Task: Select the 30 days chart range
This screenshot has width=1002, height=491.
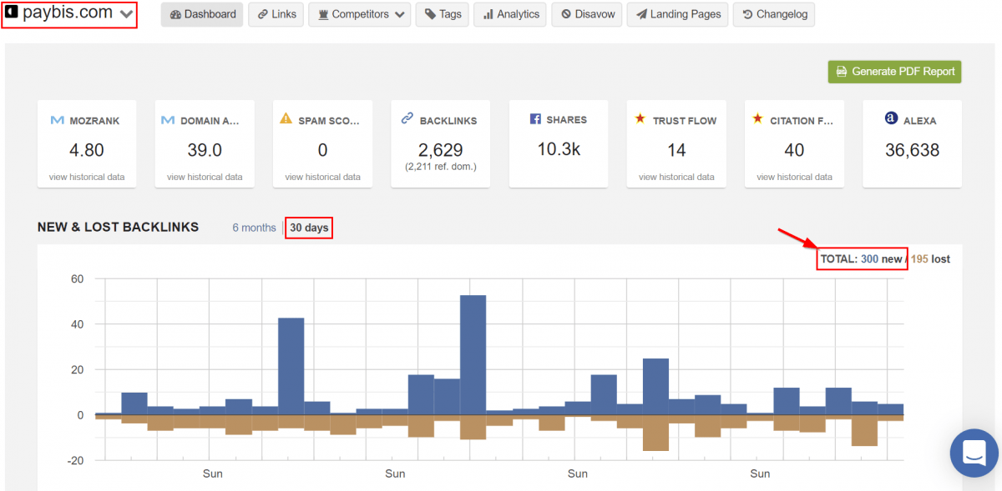Action: (x=309, y=228)
